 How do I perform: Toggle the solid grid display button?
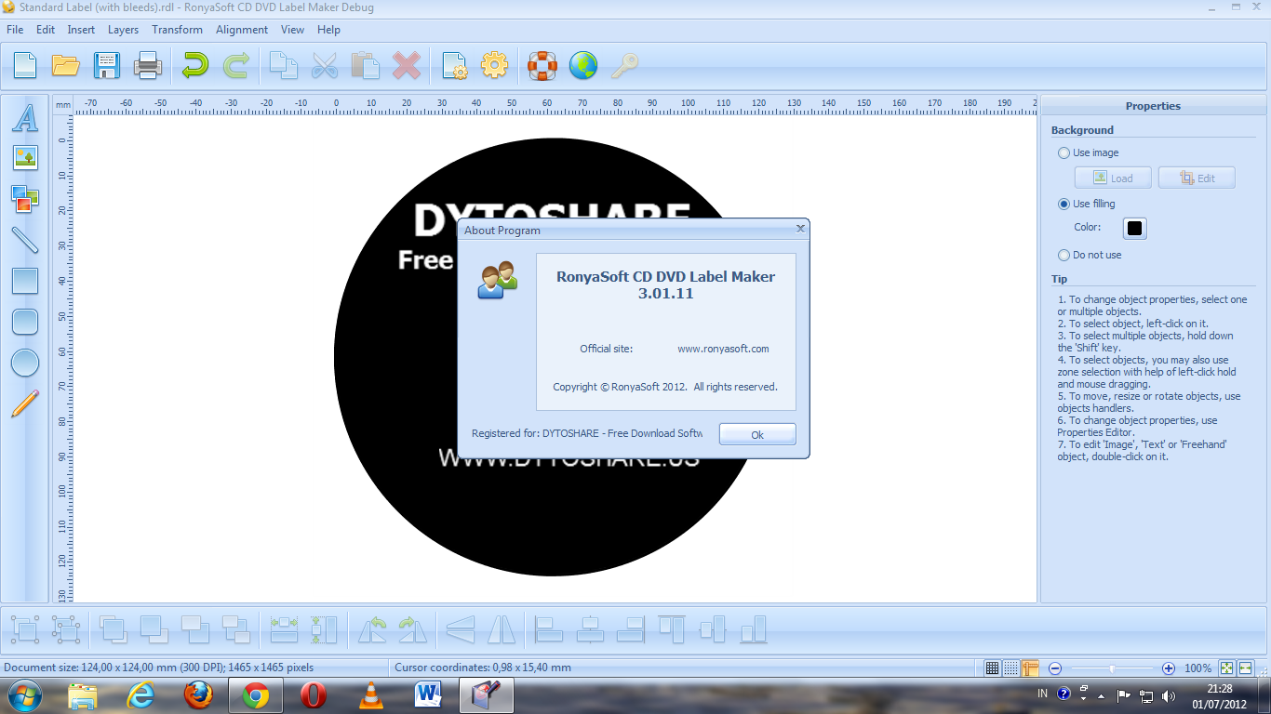pos(993,668)
